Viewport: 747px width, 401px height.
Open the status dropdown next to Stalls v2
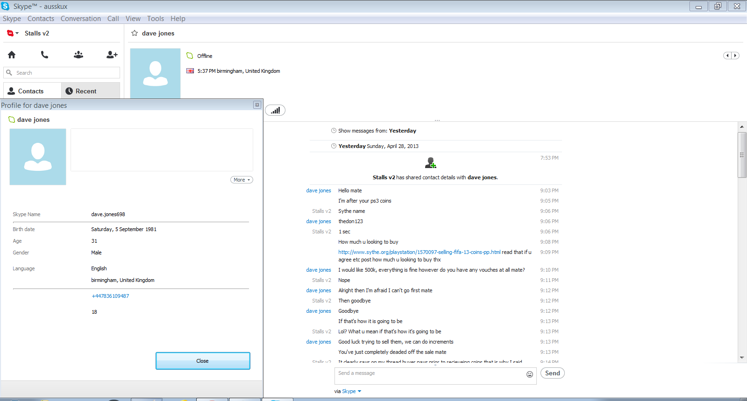(x=13, y=33)
